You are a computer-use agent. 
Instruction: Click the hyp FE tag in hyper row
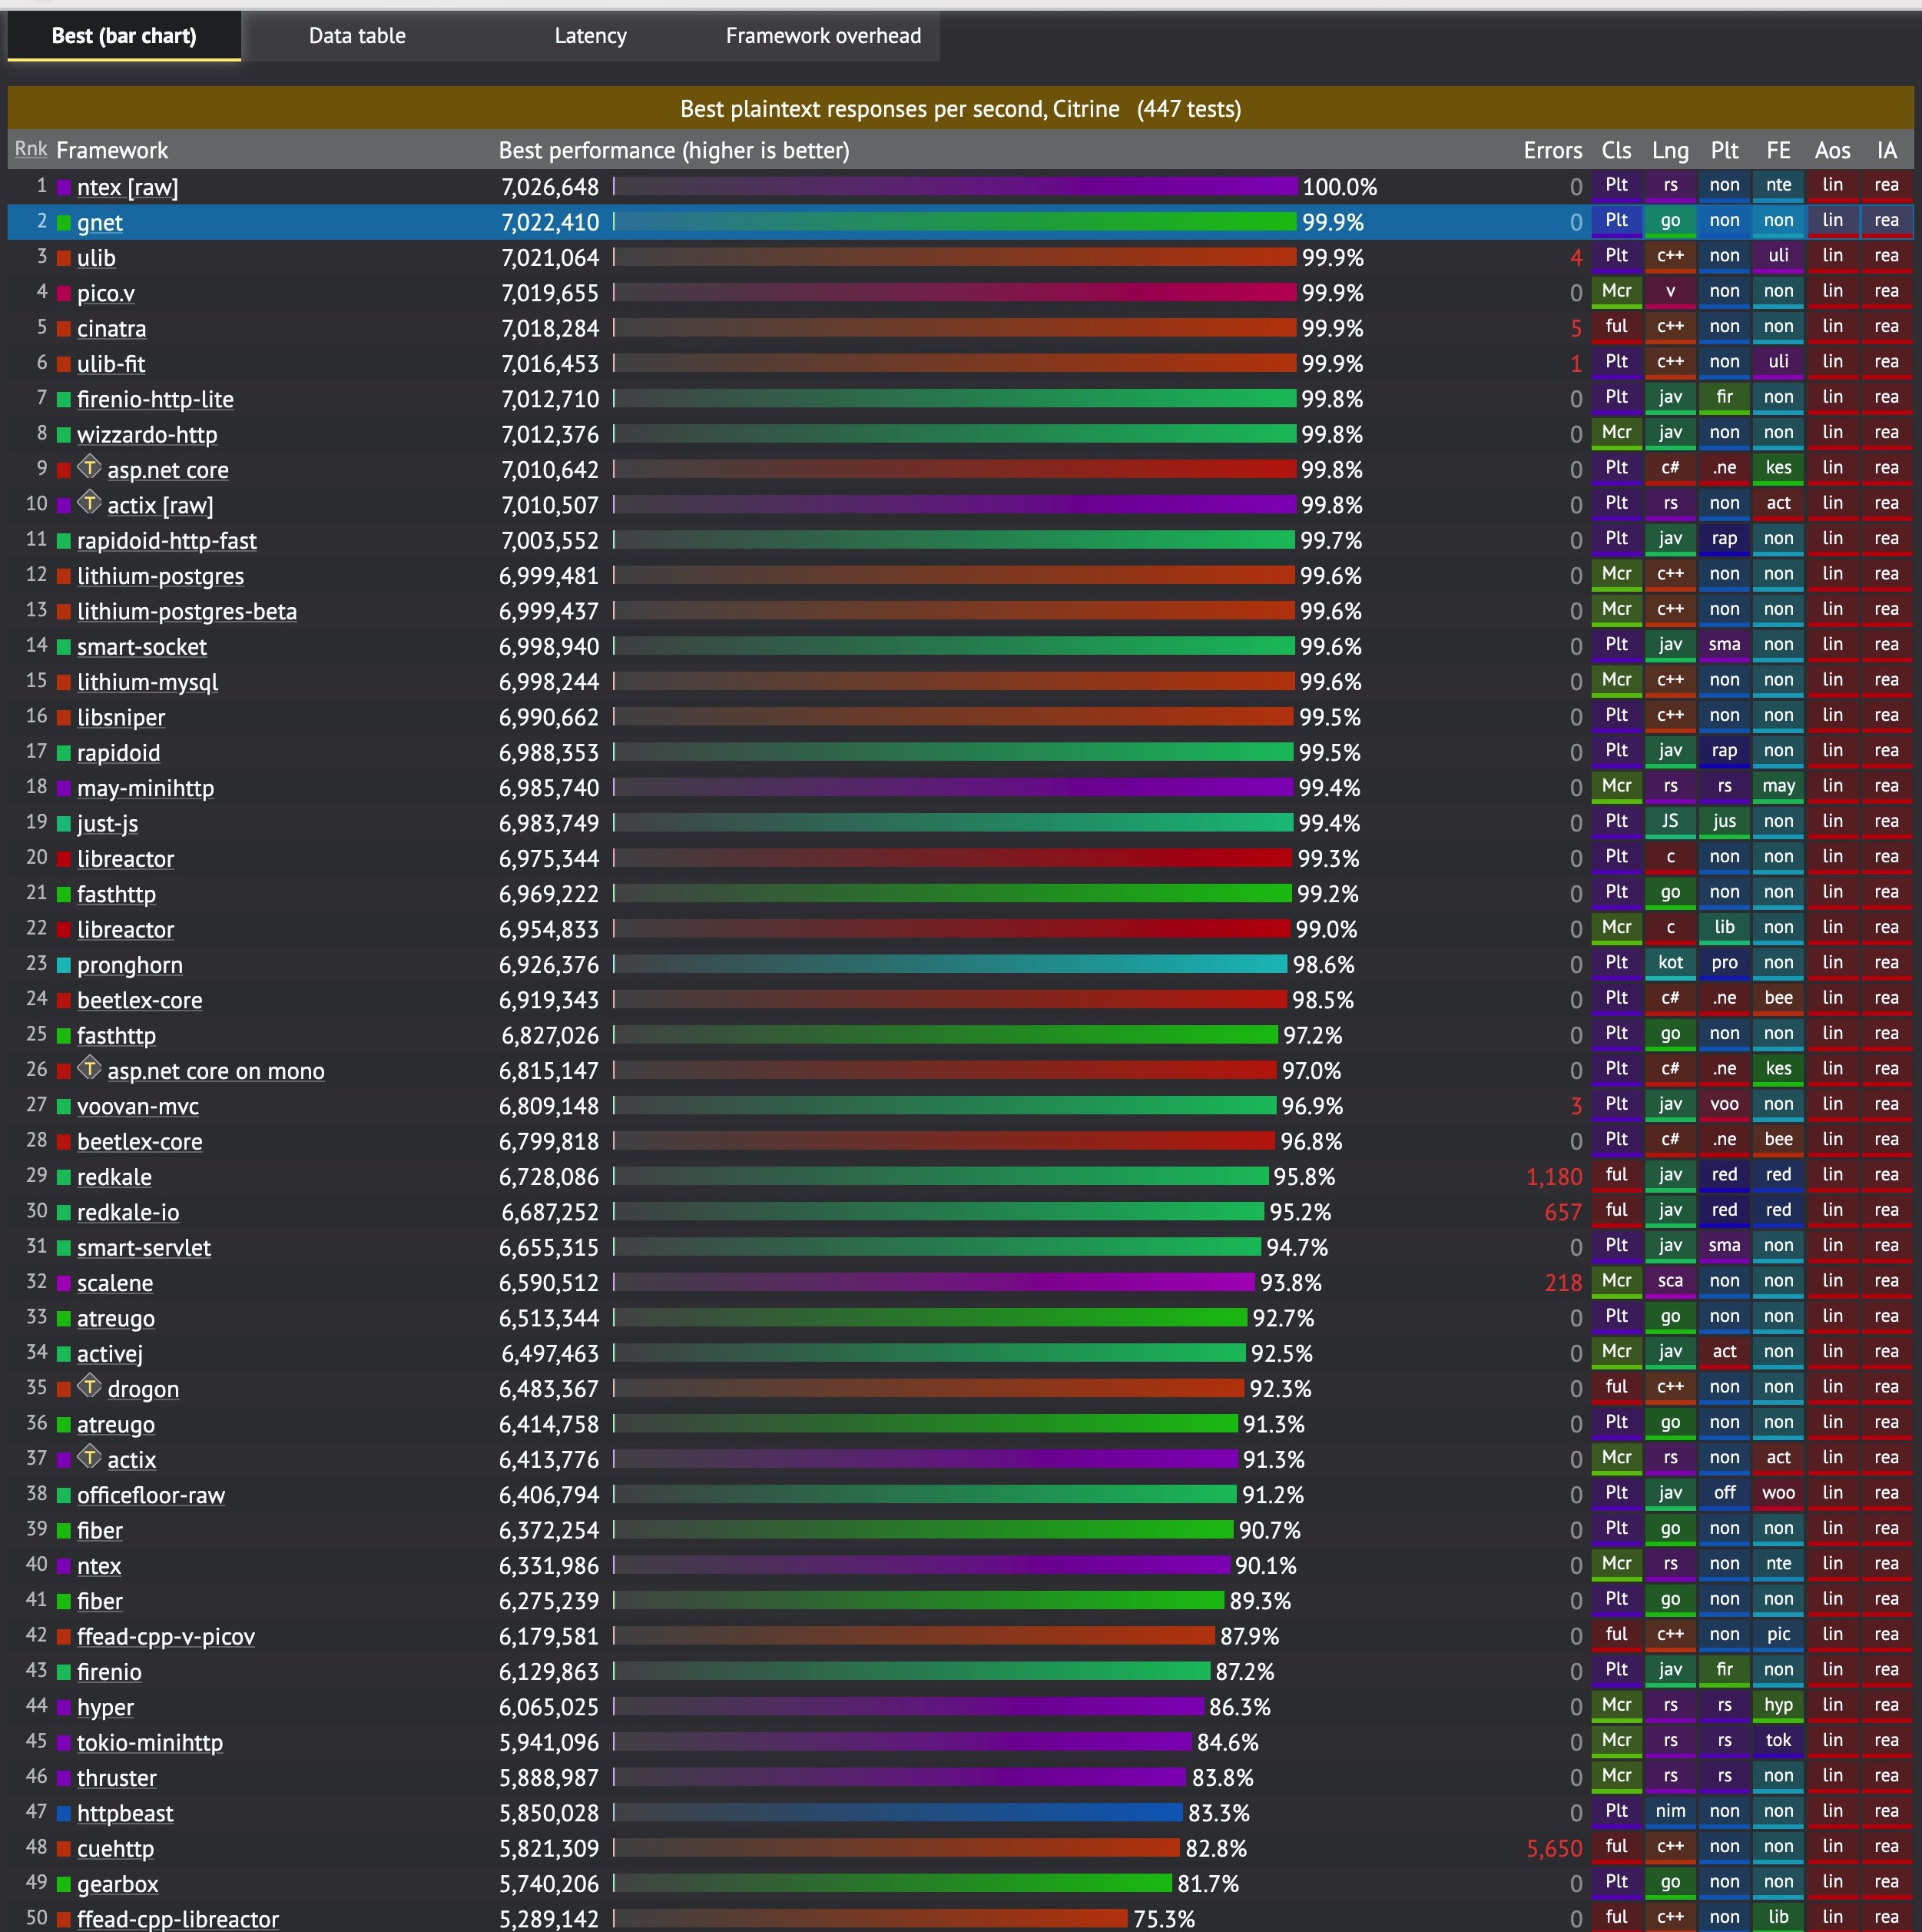tap(1778, 1706)
